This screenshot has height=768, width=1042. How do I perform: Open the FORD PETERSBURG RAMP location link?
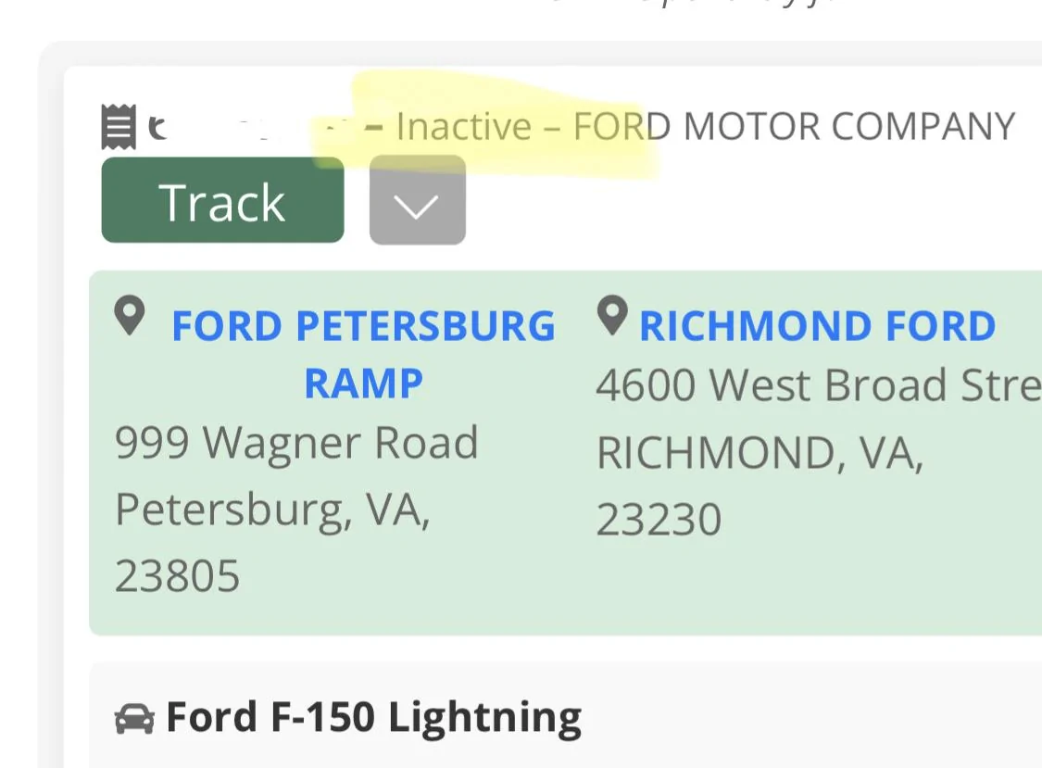click(x=363, y=326)
